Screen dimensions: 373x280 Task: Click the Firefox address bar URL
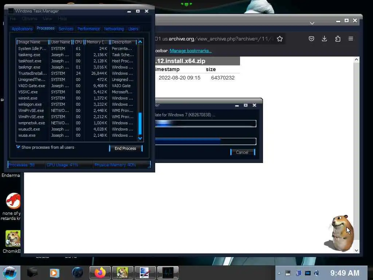[x=214, y=39]
